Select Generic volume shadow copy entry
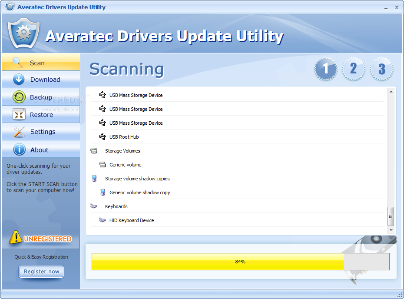The height and width of the screenshot is (299, 404). click(x=237, y=192)
